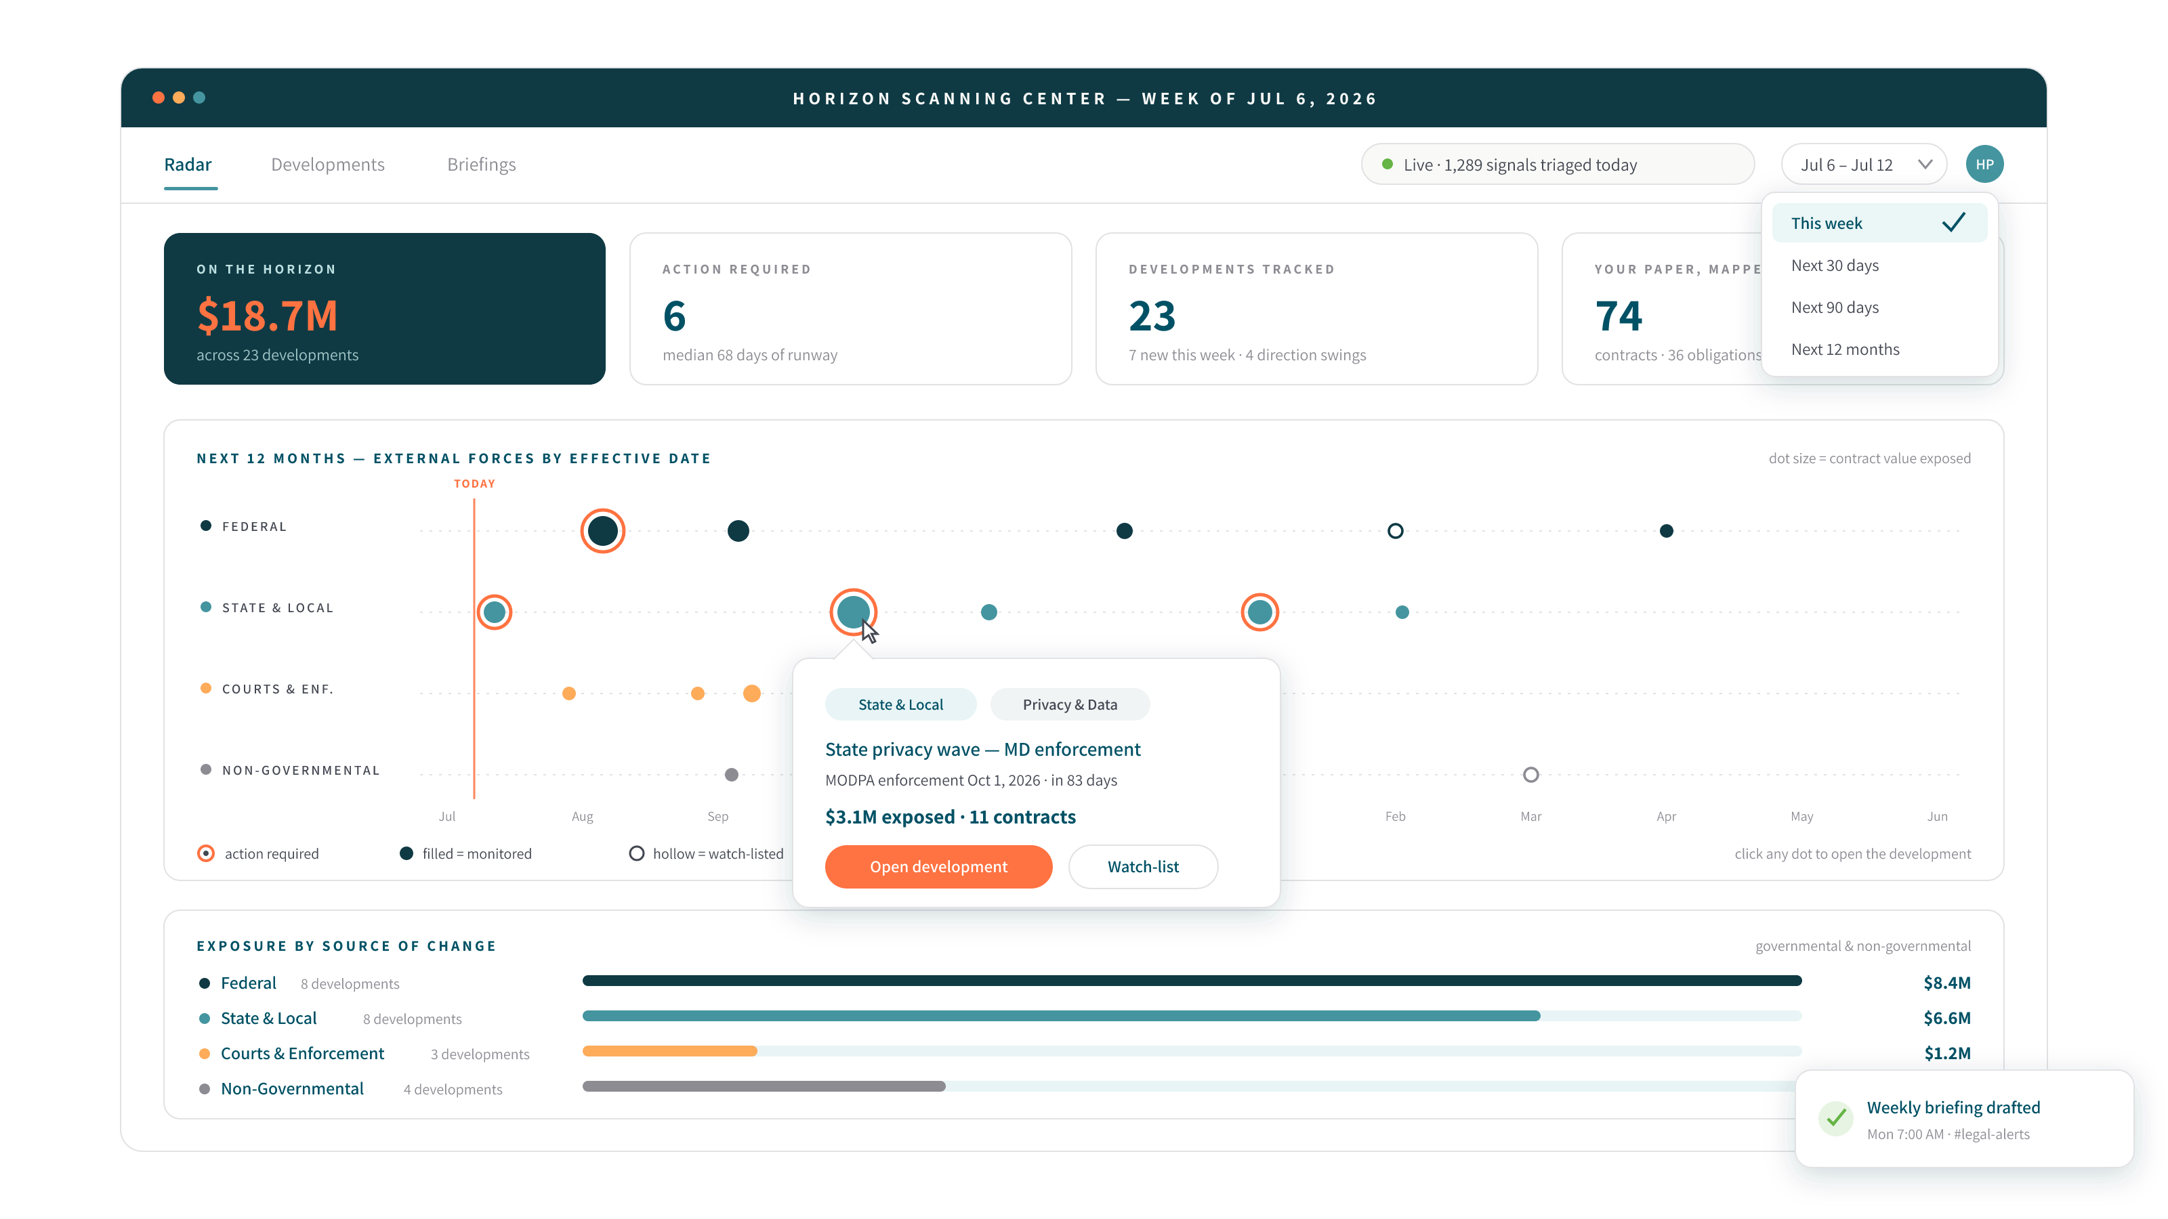Click hovered State & Local MD enforcement dot

854,612
